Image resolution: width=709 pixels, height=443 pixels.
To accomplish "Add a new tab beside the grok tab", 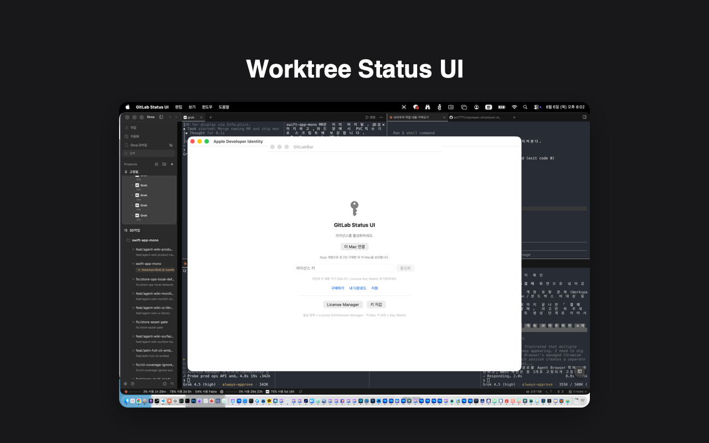I will pos(210,117).
